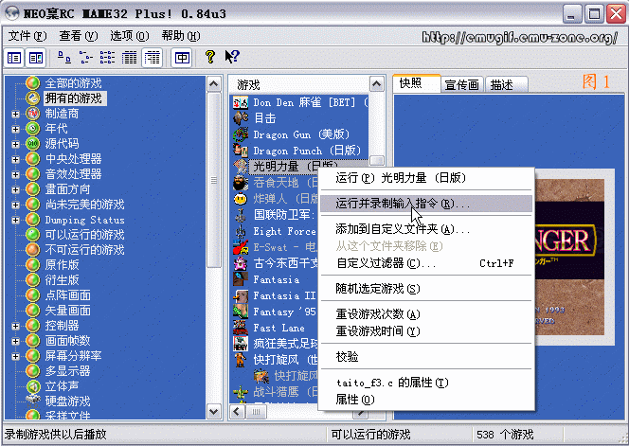629x446 pixels.
Task: Expand the 畫面方向 tree node
Action: pyautogui.click(x=16, y=189)
